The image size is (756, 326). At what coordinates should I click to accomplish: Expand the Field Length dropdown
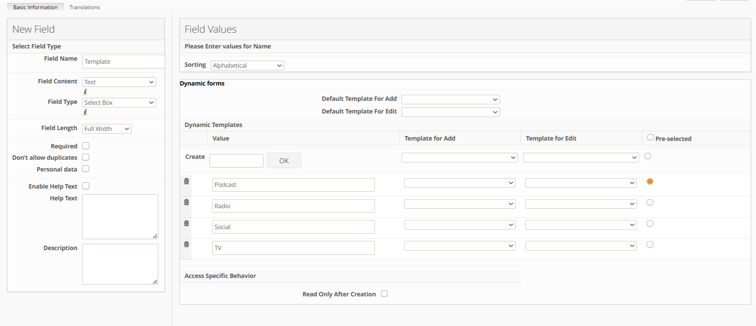click(107, 129)
